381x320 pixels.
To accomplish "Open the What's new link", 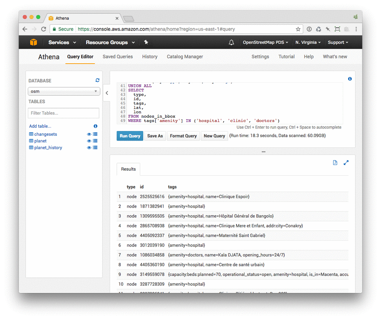I will tap(335, 57).
